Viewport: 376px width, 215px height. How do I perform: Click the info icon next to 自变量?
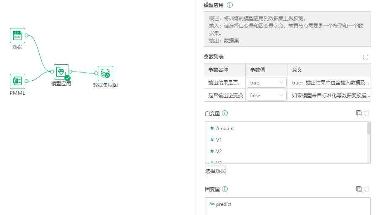coord(225,113)
